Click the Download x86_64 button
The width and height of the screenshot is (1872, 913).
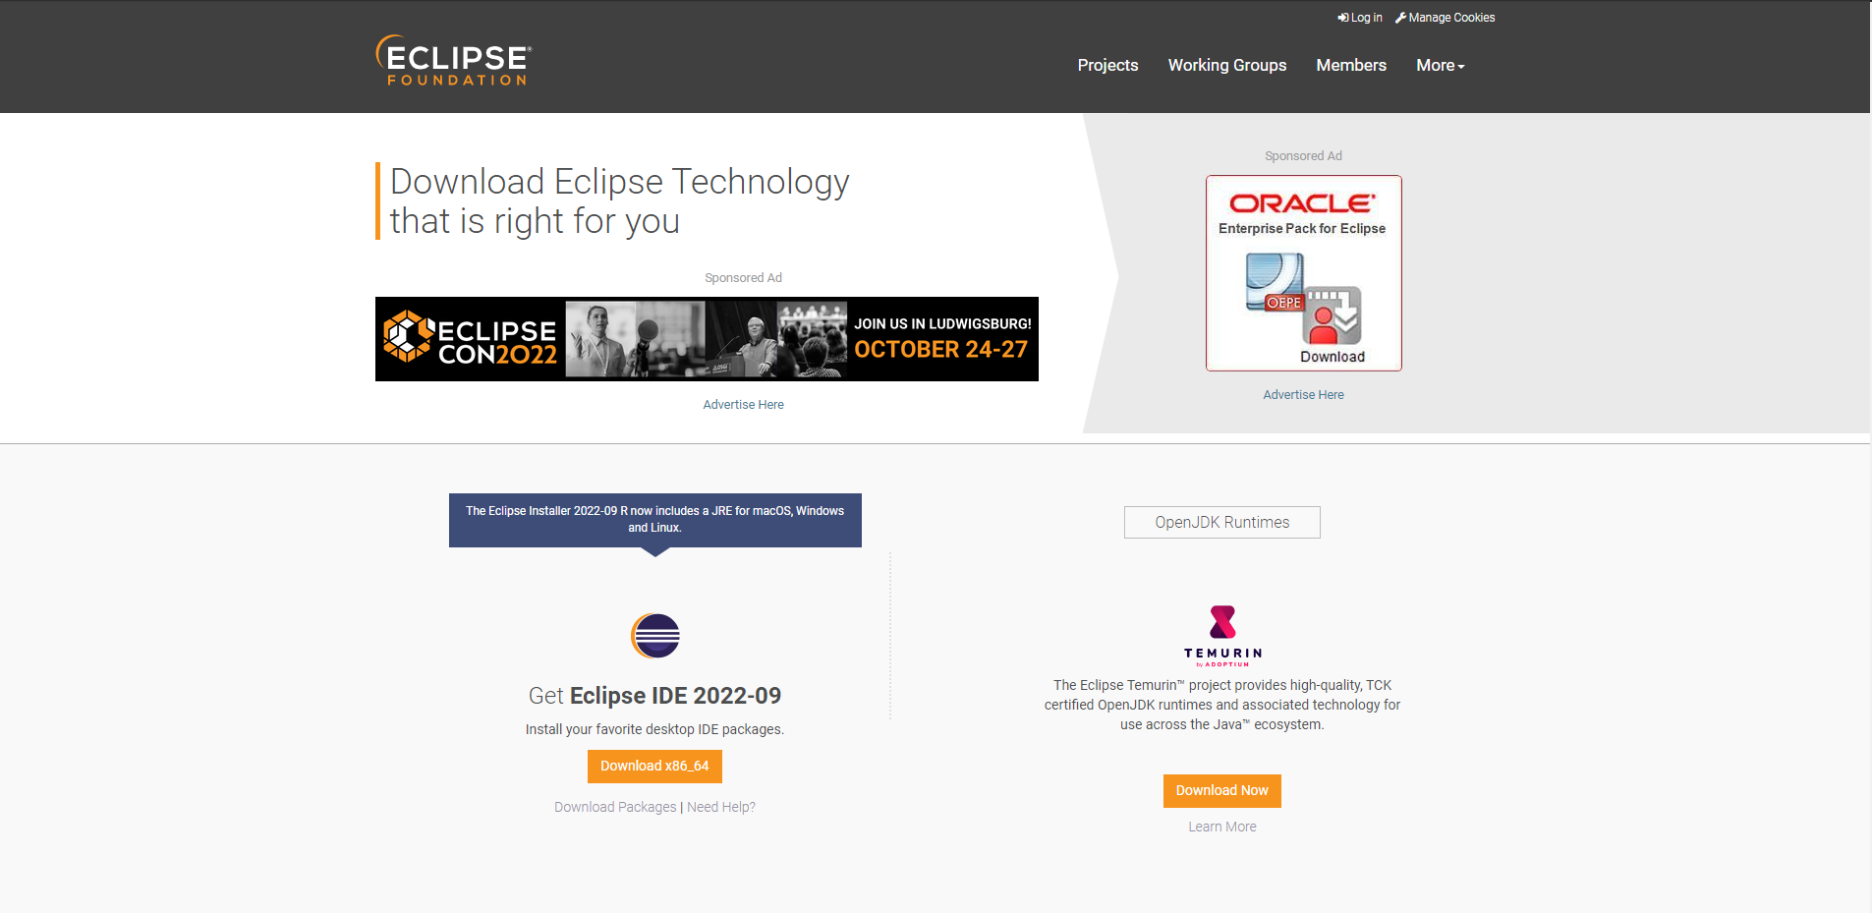(x=654, y=767)
